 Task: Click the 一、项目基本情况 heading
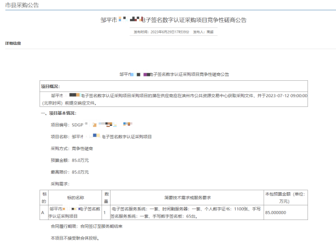[59, 113]
